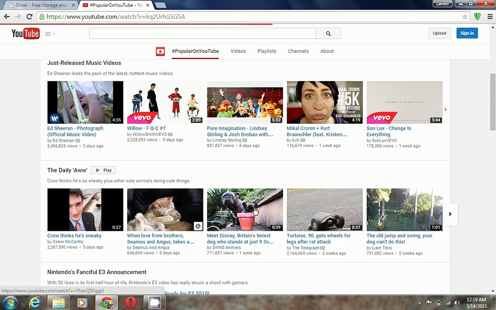Image resolution: width=496 pixels, height=310 pixels.
Task: Click the shield icon in the address bar
Action: pyautogui.click(x=477, y=16)
